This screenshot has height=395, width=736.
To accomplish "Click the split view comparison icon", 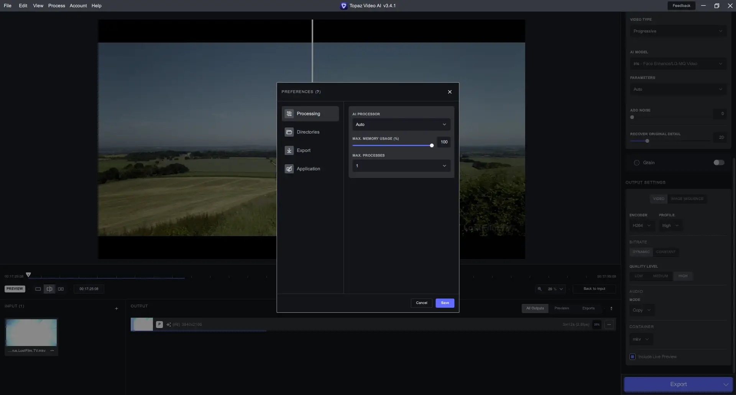I will tap(49, 289).
